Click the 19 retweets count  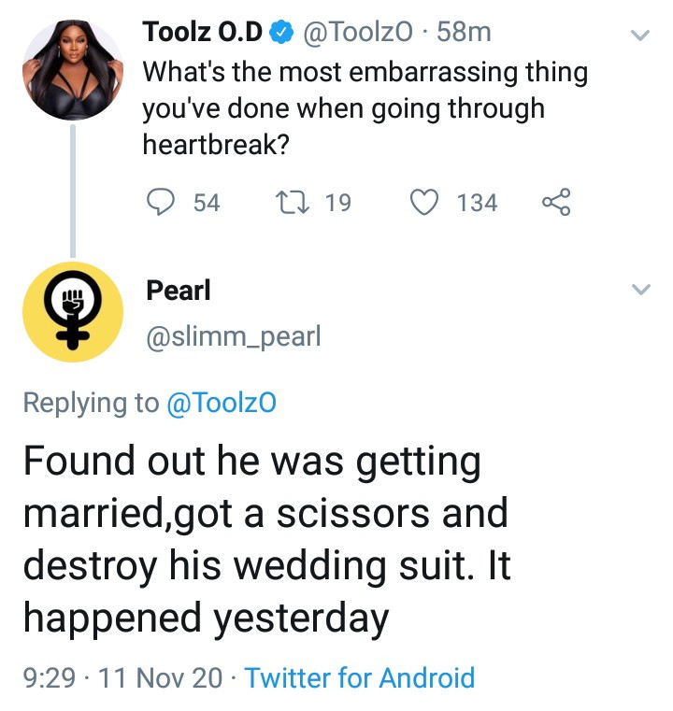337,203
